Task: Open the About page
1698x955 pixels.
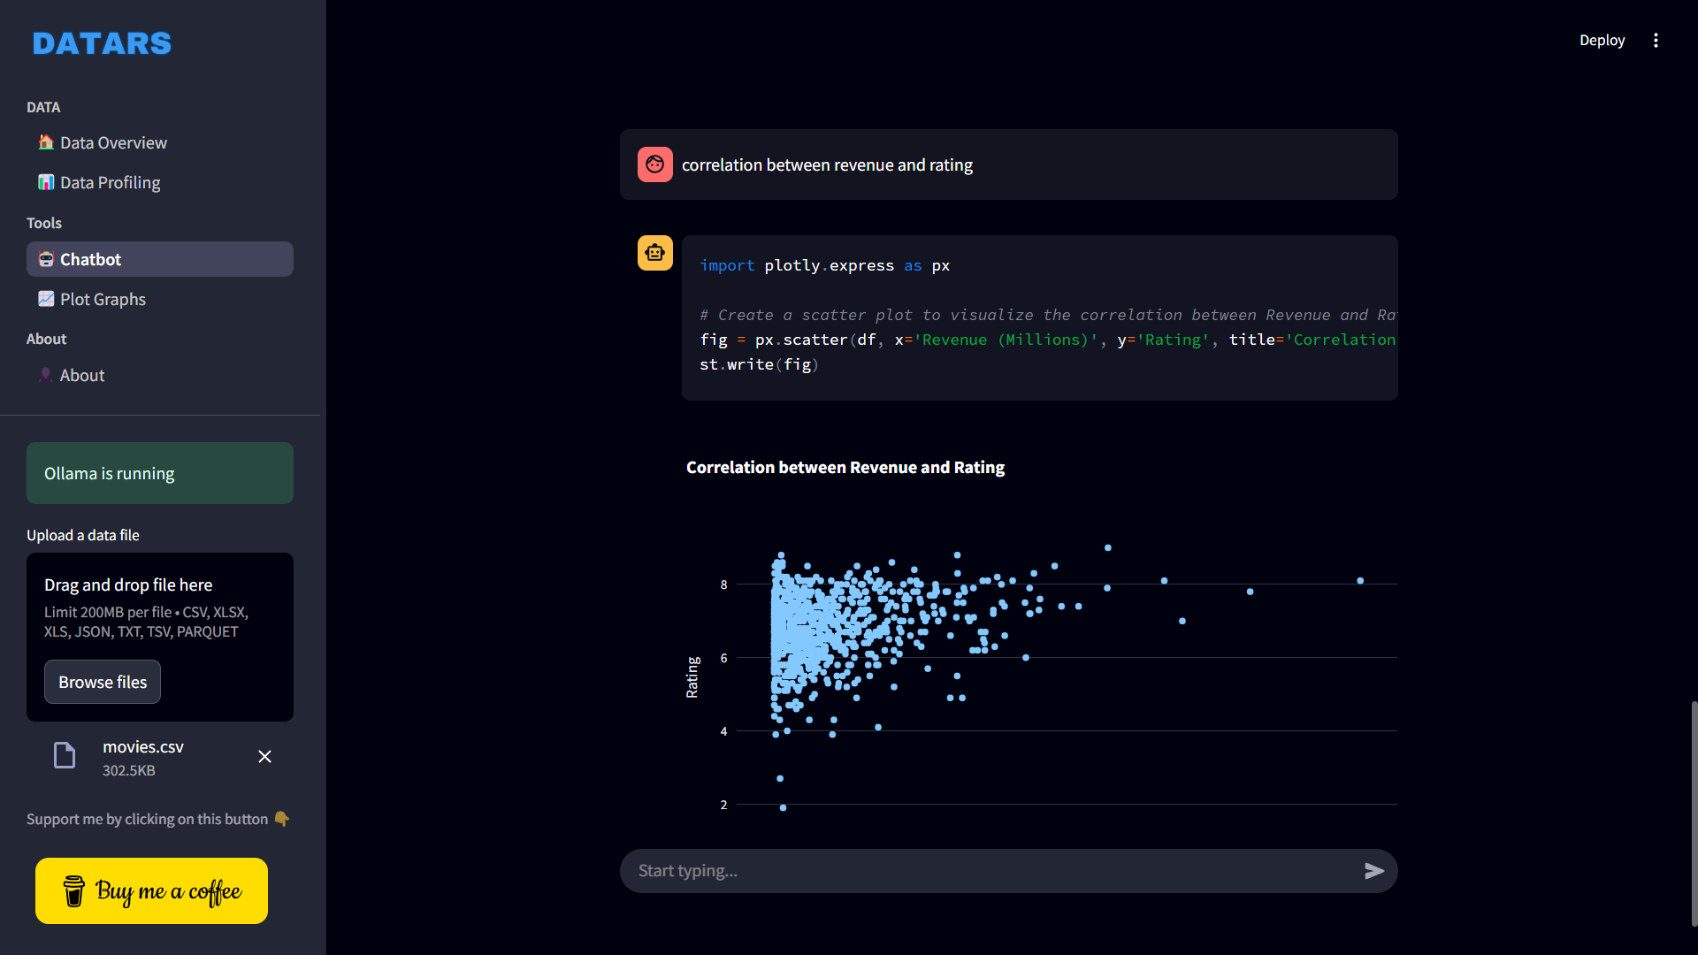Action: [81, 376]
